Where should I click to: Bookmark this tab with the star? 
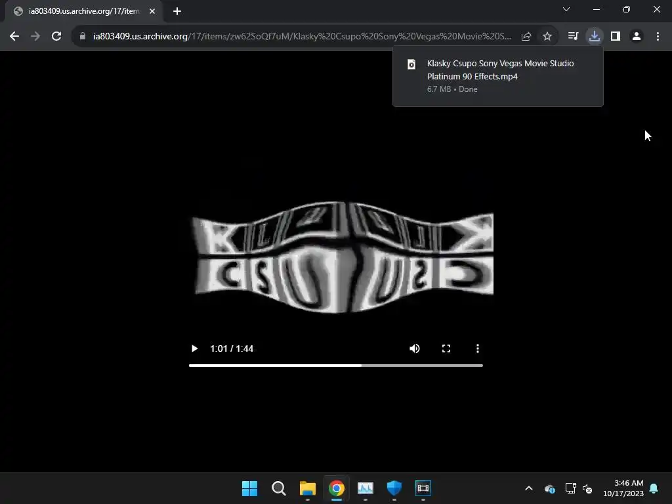(547, 37)
